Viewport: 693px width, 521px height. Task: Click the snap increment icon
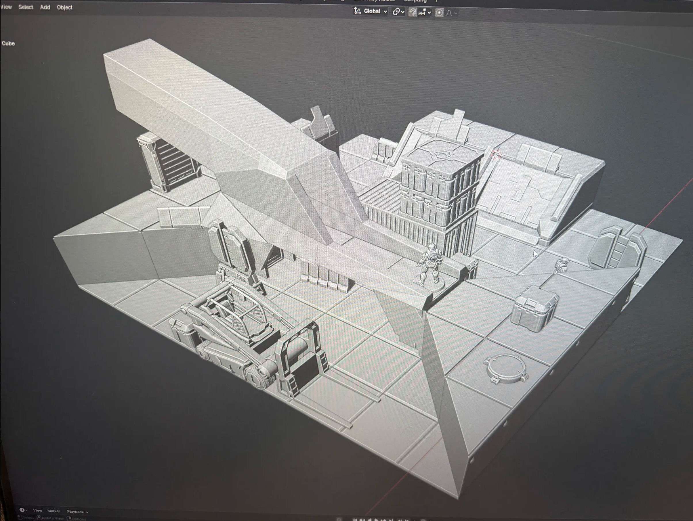pos(422,13)
